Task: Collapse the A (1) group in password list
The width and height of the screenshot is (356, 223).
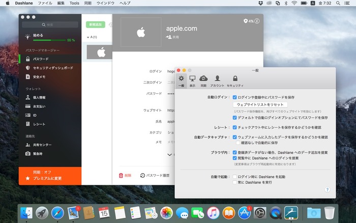Action: [88, 37]
